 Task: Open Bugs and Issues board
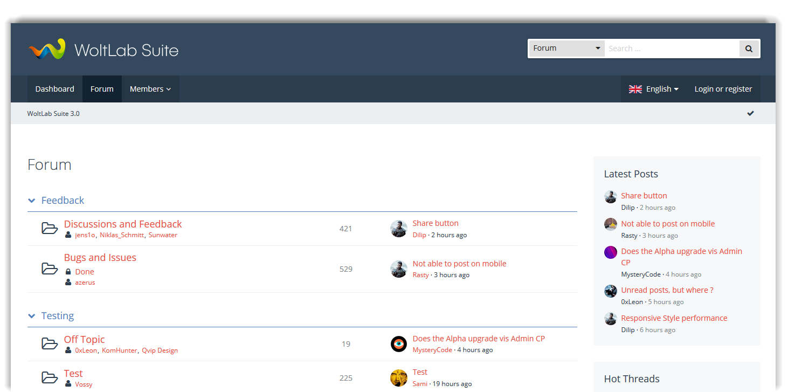(100, 258)
